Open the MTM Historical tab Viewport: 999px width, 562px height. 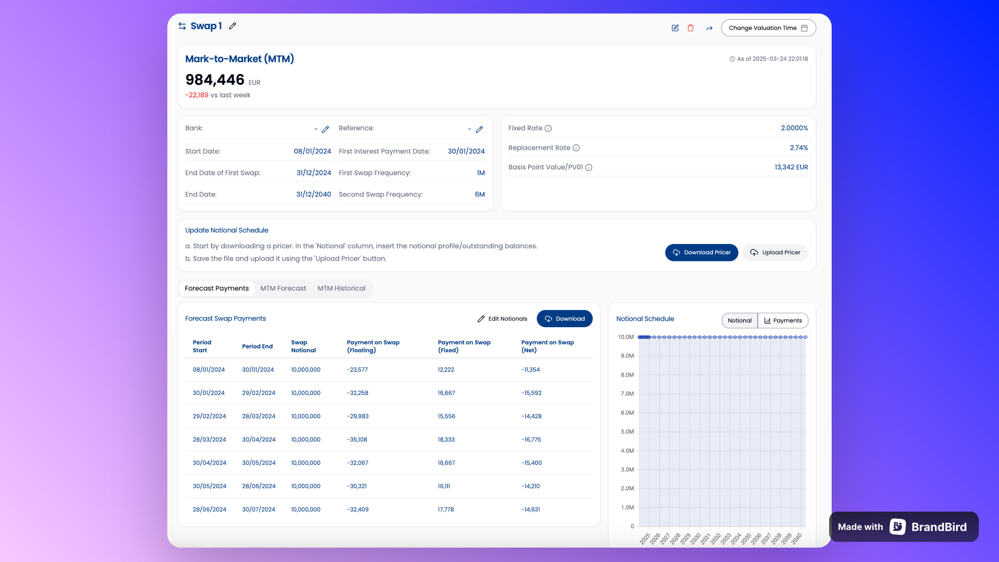click(x=341, y=288)
